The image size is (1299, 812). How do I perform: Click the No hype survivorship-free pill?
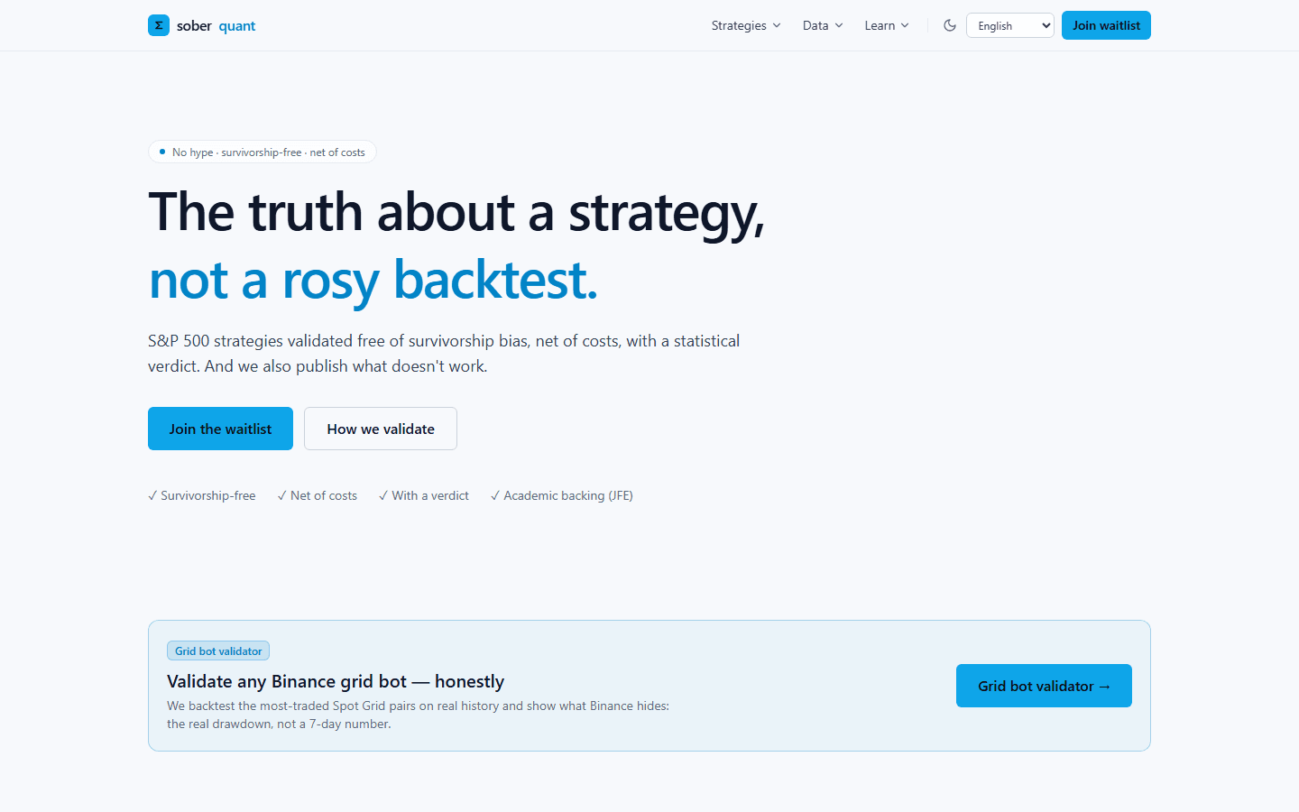click(x=262, y=152)
